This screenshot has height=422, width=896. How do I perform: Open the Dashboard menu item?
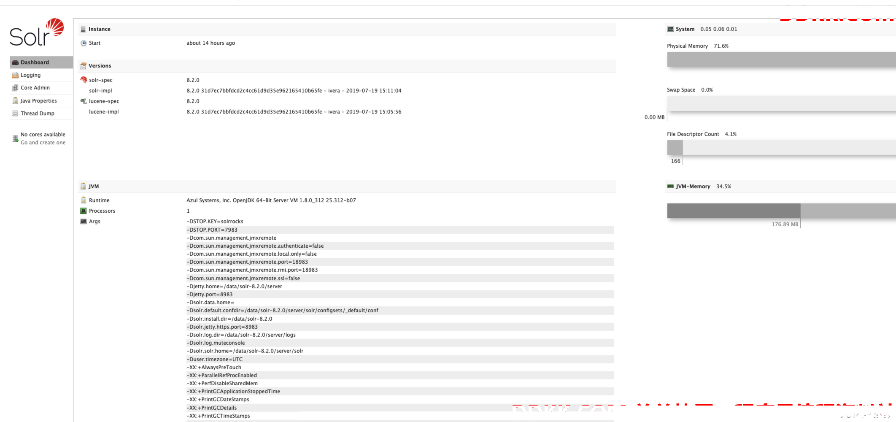[x=41, y=62]
